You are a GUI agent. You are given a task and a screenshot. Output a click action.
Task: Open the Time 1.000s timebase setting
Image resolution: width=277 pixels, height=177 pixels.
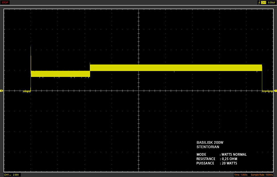[241, 175]
